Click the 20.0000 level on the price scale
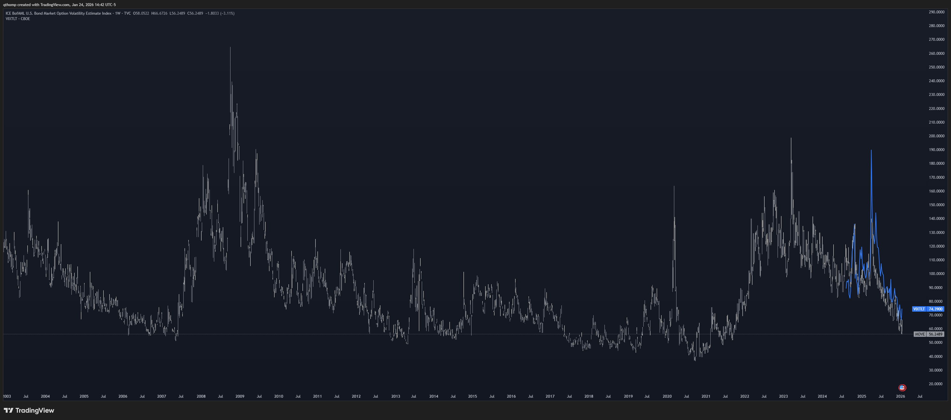951x420 pixels. pyautogui.click(x=936, y=384)
